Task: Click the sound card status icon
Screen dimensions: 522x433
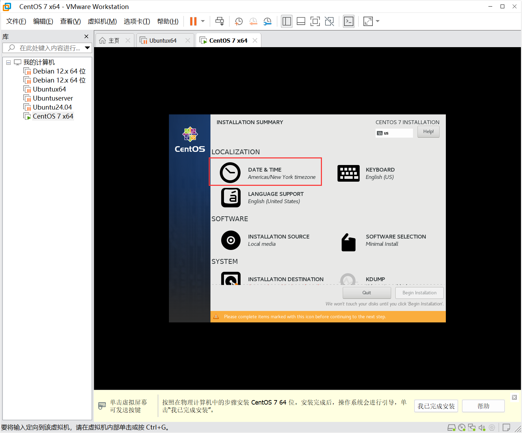Action: [482, 428]
